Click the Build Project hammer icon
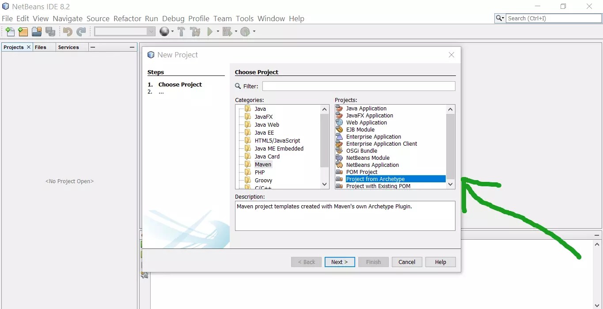This screenshot has width=603, height=309. (181, 31)
